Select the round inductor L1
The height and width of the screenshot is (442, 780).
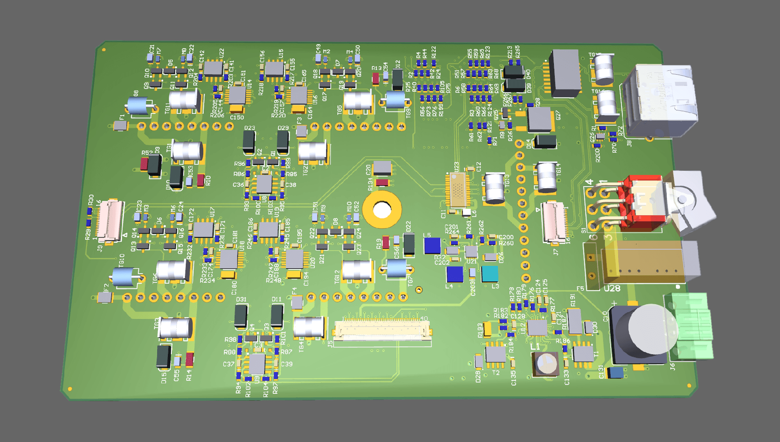(546, 364)
